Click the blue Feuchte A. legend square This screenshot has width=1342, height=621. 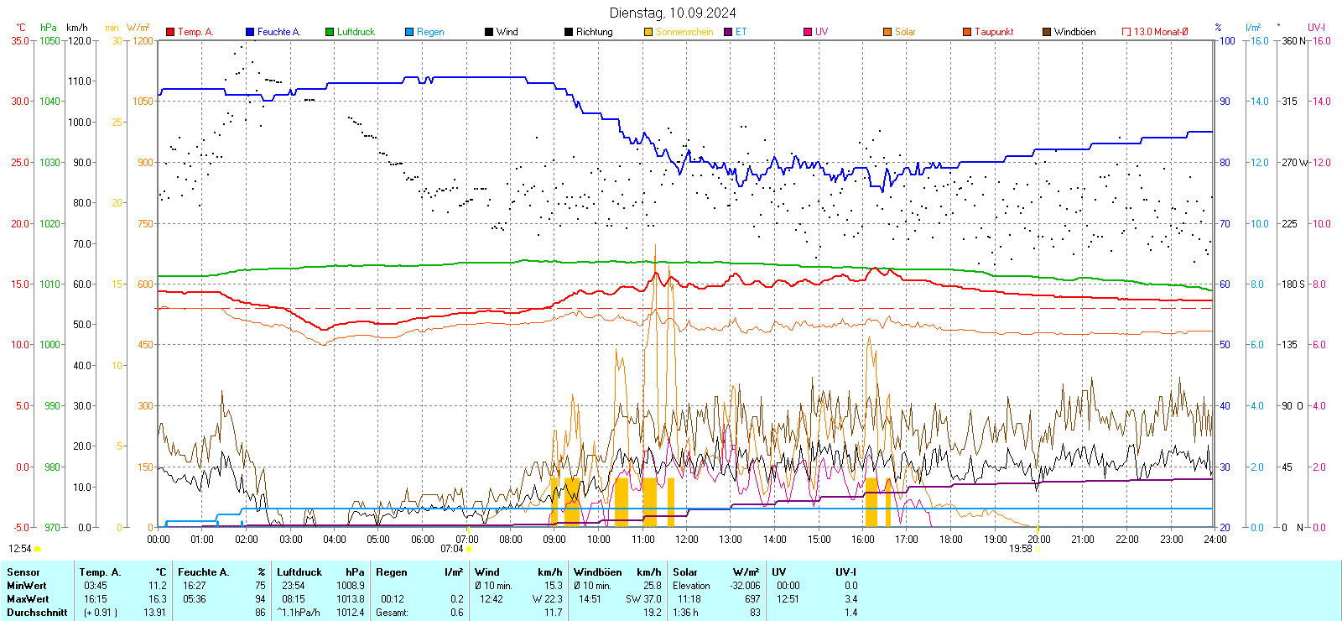click(250, 32)
